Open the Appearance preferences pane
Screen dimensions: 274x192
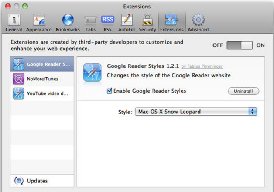39,23
